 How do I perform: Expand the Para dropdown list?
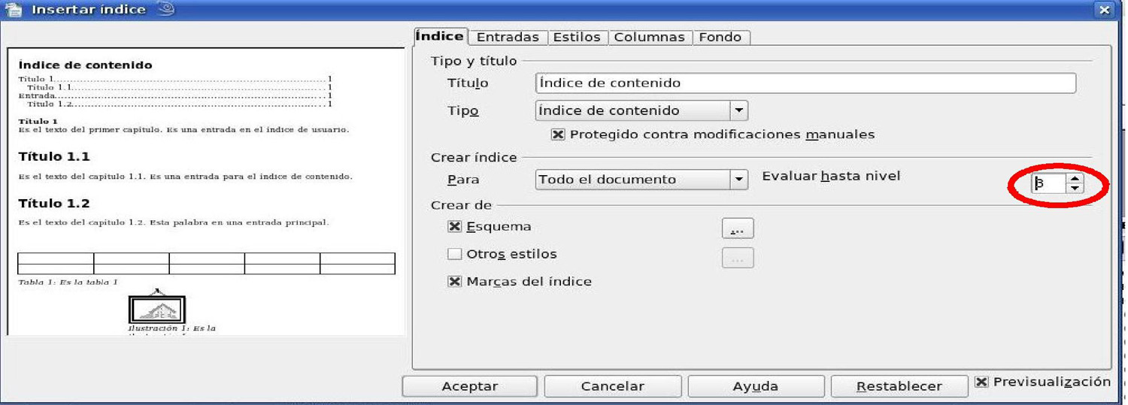click(x=739, y=180)
